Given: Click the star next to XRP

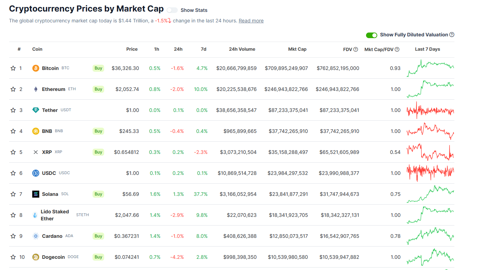Looking at the screenshot, I should pos(13,152).
